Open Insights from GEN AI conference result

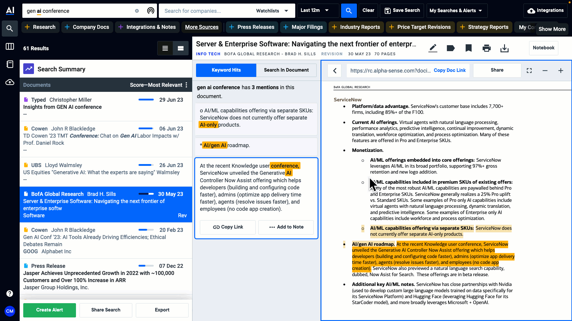(x=106, y=106)
